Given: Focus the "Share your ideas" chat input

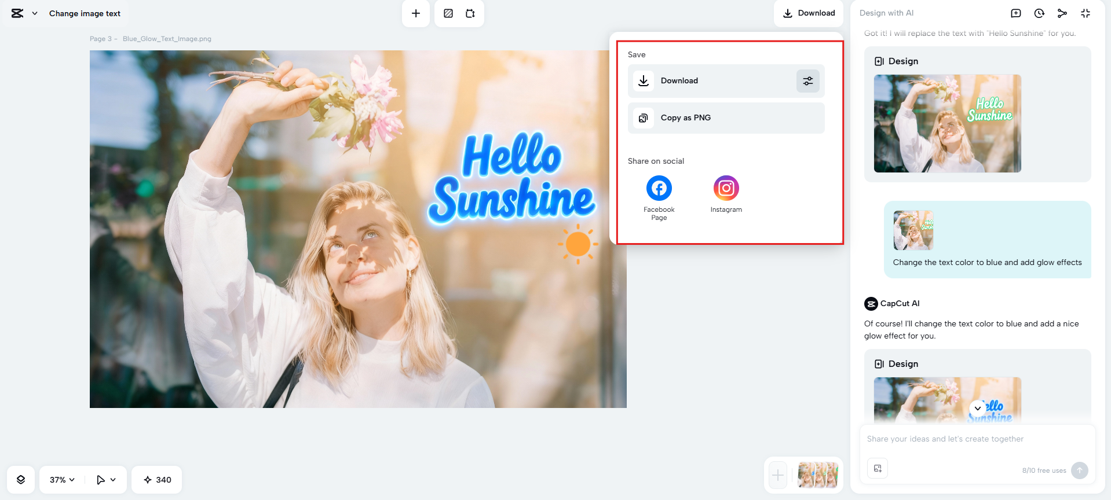Looking at the screenshot, I should pyautogui.click(x=978, y=439).
